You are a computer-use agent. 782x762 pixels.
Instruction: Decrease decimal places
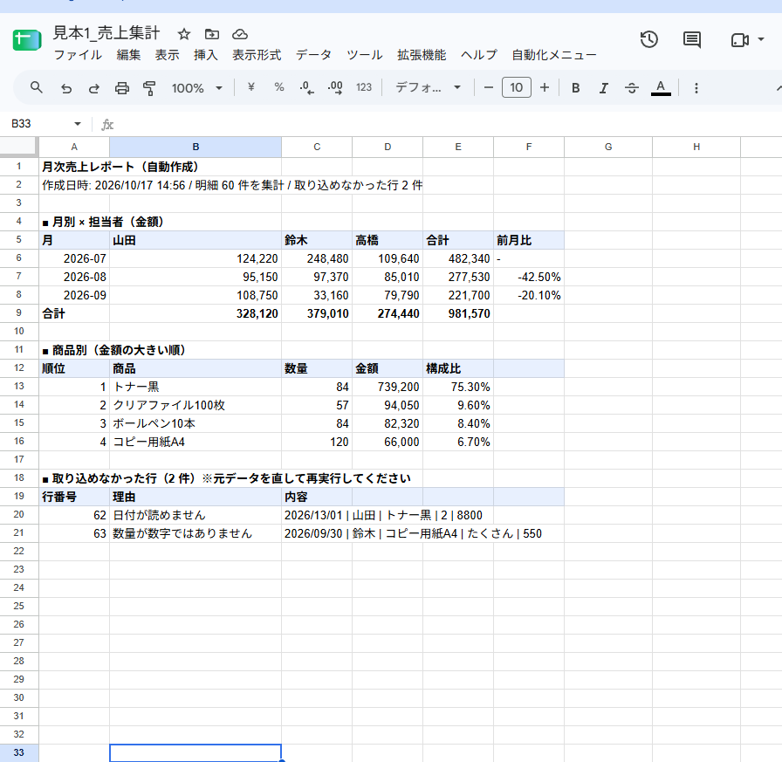pyautogui.click(x=306, y=88)
